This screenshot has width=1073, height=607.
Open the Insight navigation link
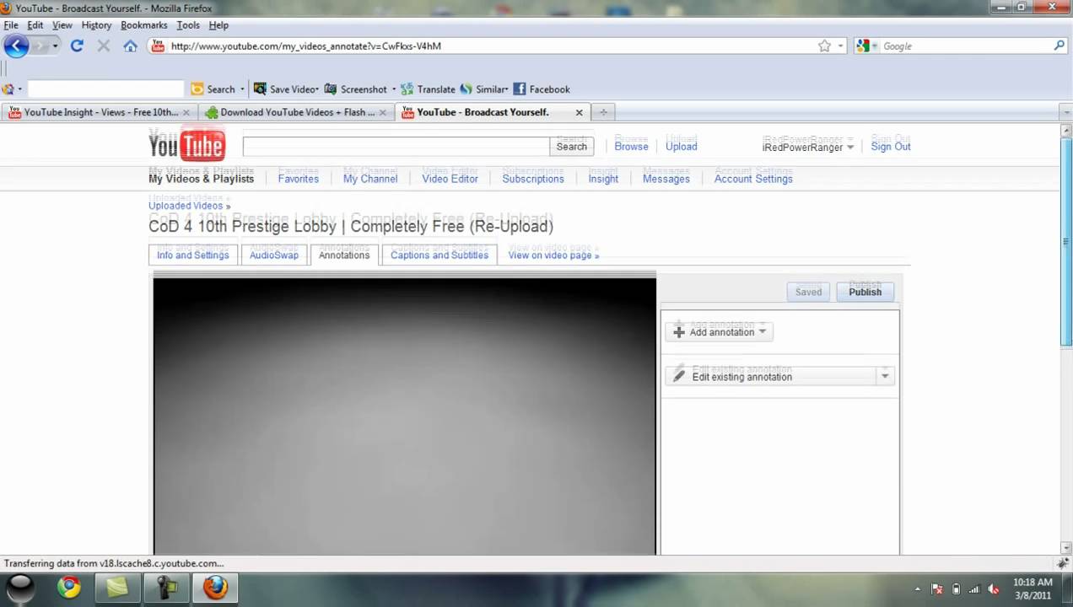click(x=603, y=179)
